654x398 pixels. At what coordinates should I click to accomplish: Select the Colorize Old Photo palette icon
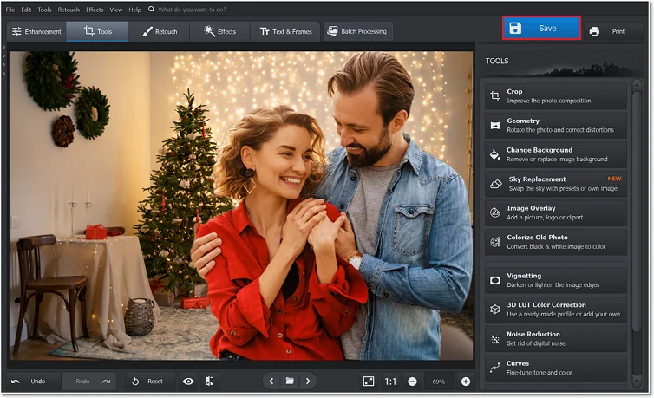[495, 242]
